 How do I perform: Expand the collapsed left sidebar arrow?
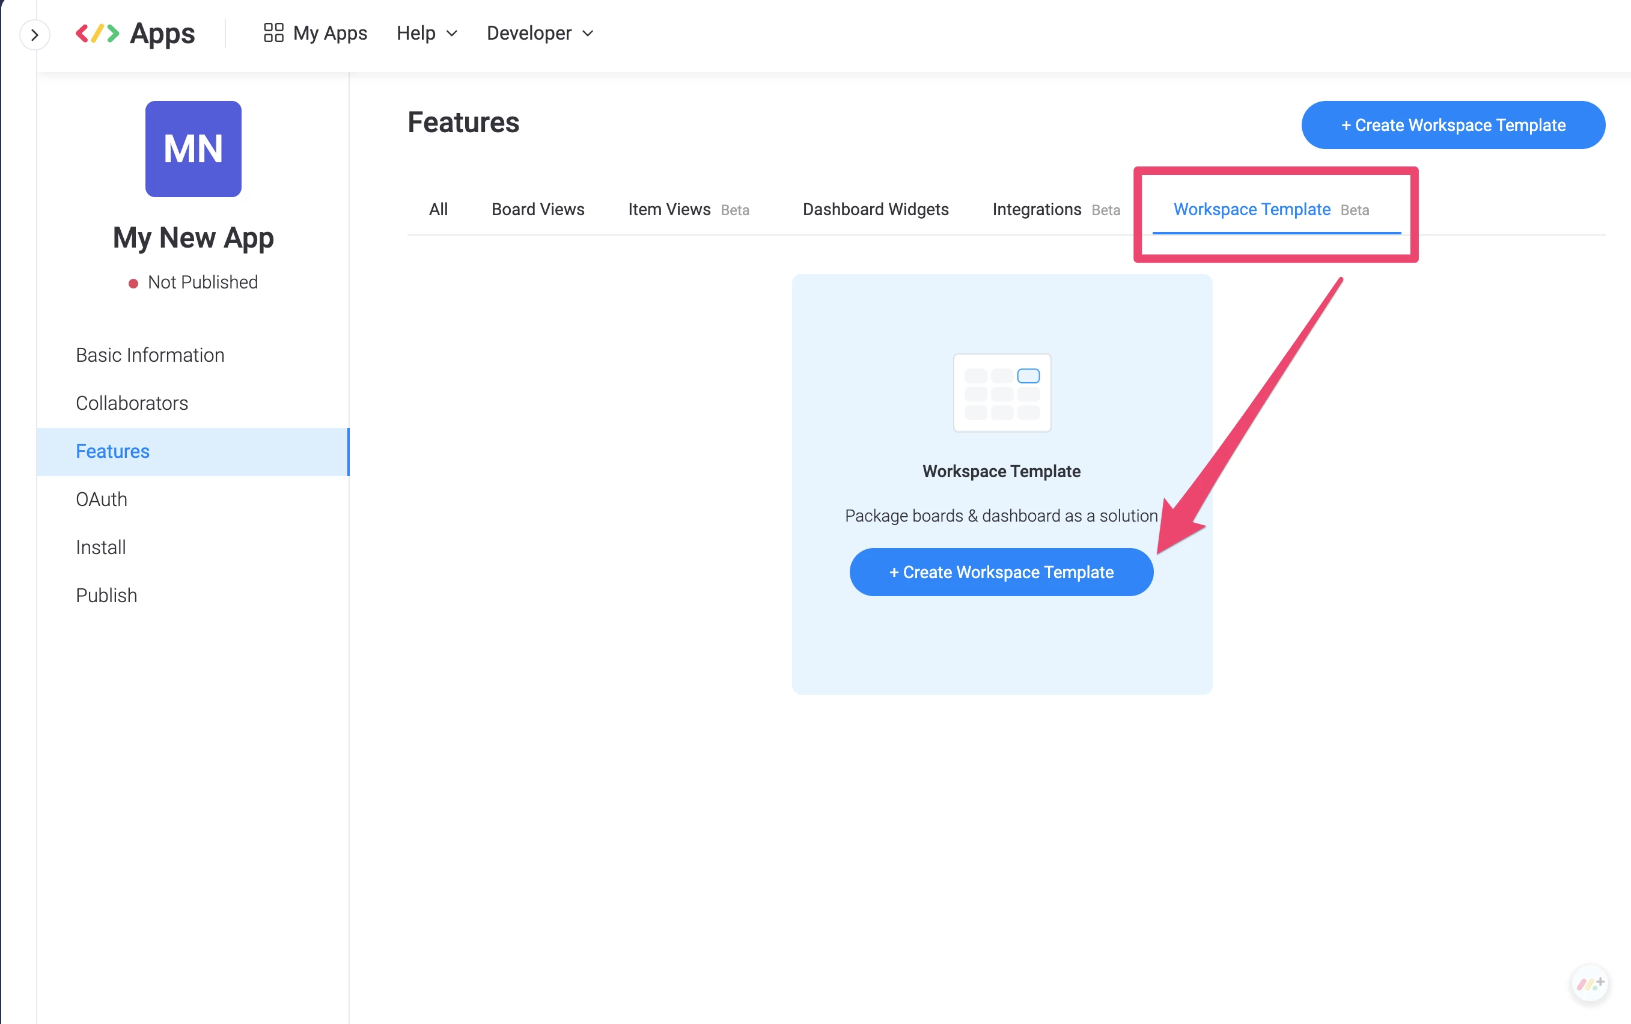point(34,34)
